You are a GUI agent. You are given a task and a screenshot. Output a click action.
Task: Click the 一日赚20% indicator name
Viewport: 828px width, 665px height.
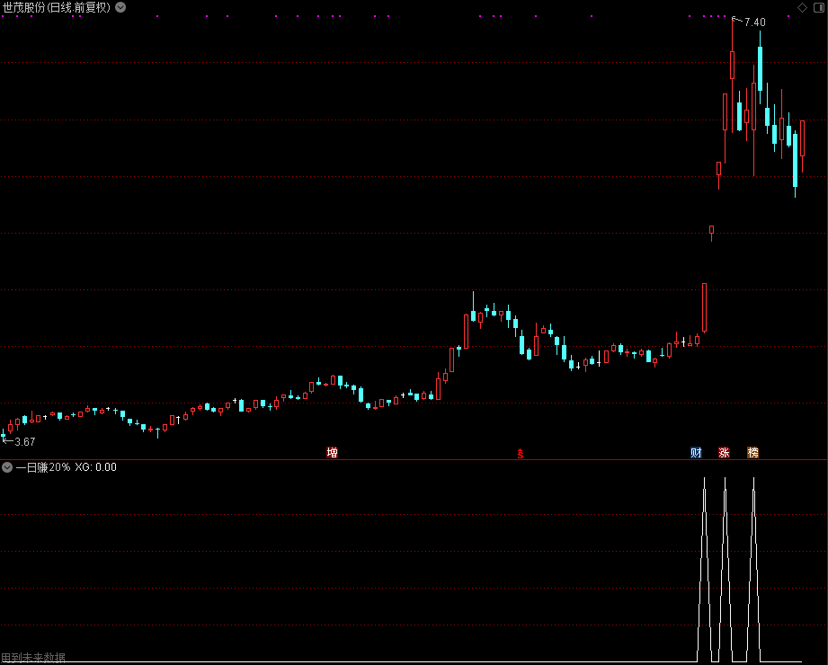[x=43, y=467]
